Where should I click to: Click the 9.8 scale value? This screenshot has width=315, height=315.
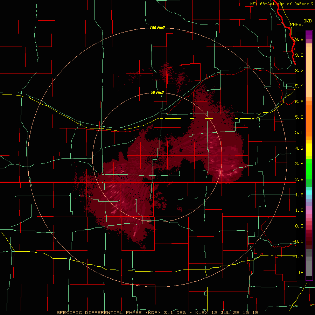[299, 40]
